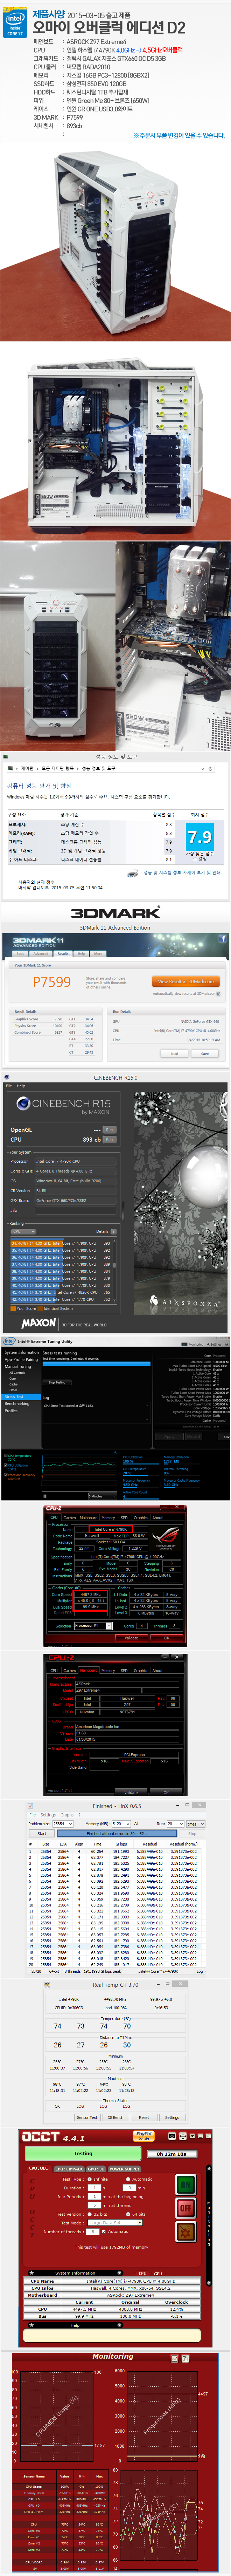Select Benchmarking in the Intel XTU sidebar
This screenshot has width=231, height=2576.
(x=17, y=1403)
